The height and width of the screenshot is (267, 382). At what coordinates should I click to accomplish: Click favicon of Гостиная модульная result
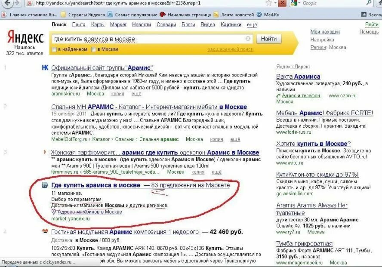click(45, 231)
